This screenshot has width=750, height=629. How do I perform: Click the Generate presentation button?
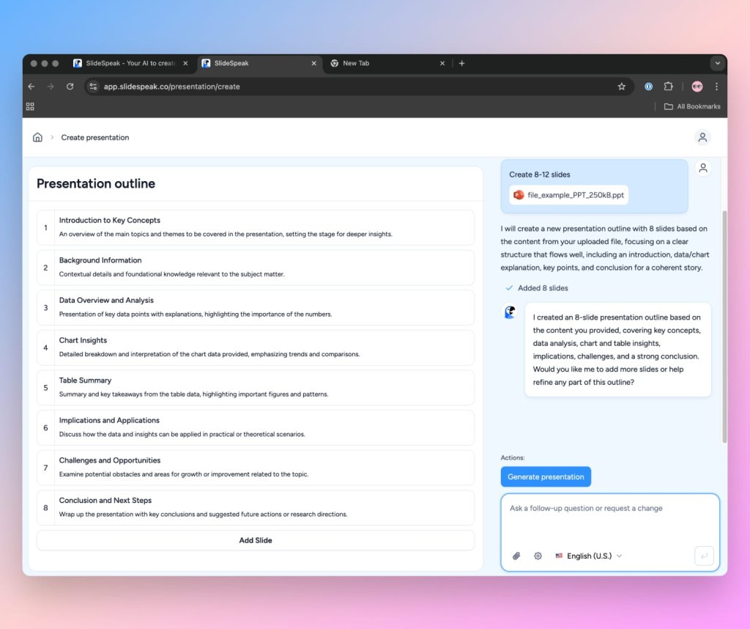pyautogui.click(x=546, y=477)
